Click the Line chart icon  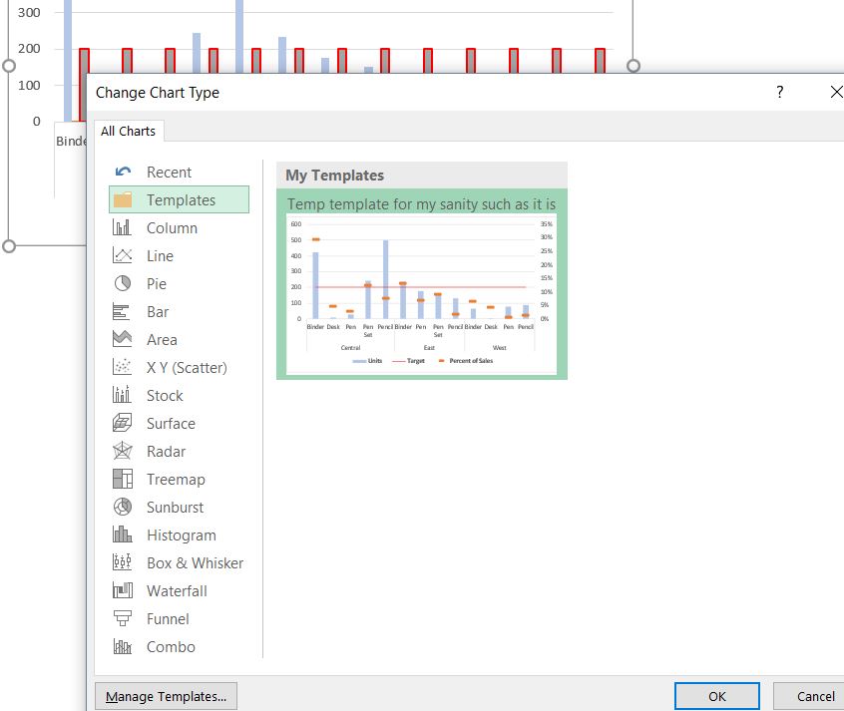point(122,255)
